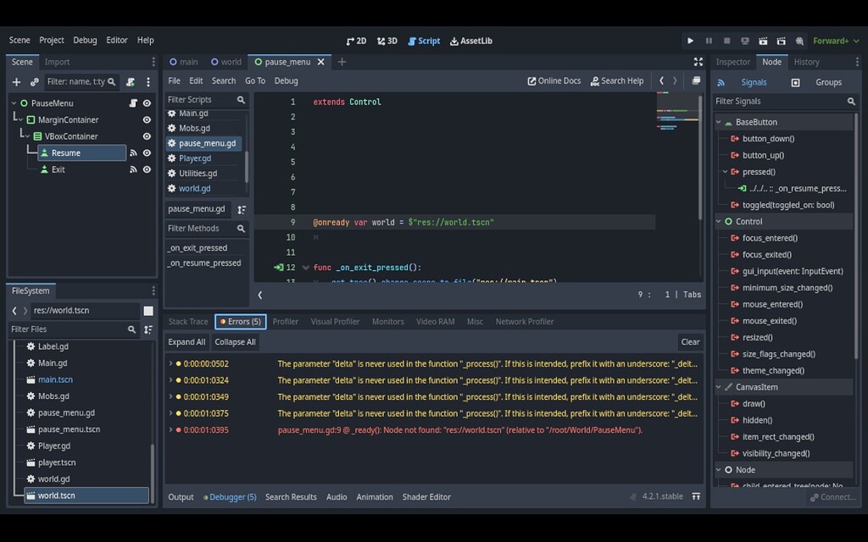Toggle visibility of the Exit node

pyautogui.click(x=145, y=169)
